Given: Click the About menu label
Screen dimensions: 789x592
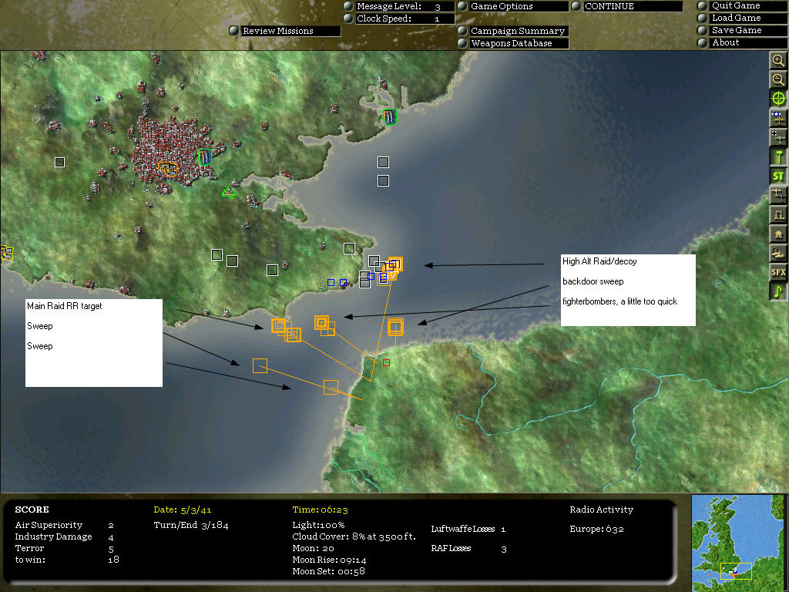Looking at the screenshot, I should 725,43.
